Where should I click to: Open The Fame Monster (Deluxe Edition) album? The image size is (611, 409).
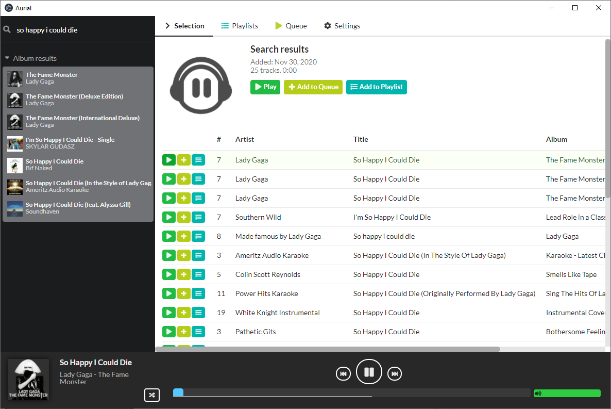tap(78, 100)
